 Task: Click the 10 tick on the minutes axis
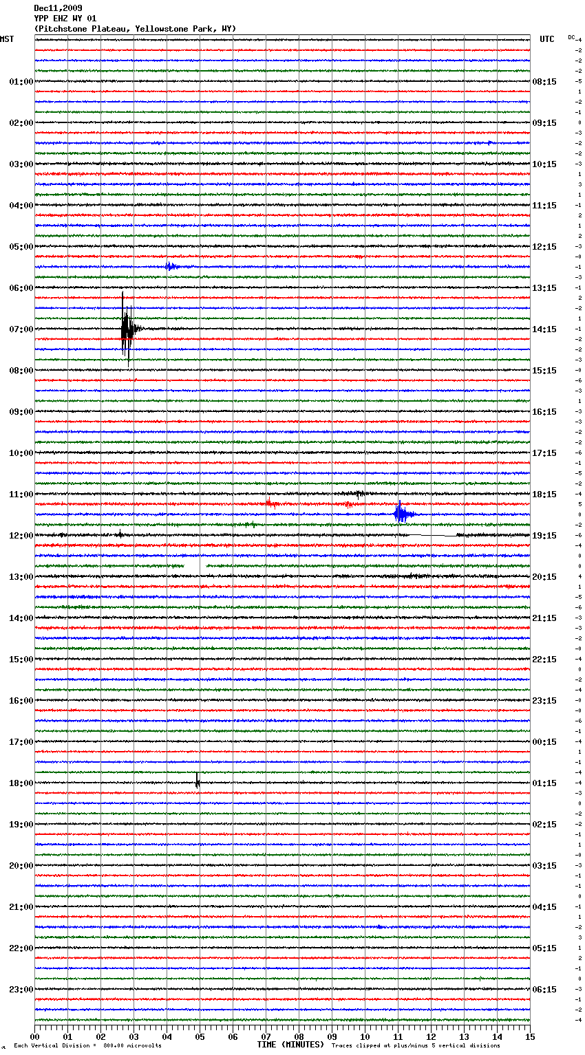click(x=365, y=1036)
